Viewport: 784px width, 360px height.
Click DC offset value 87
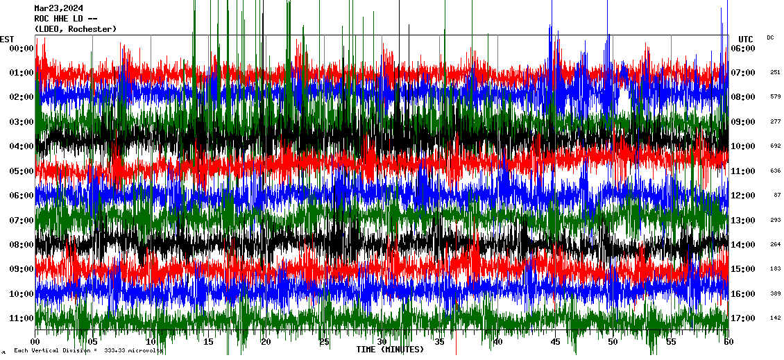(x=775, y=196)
